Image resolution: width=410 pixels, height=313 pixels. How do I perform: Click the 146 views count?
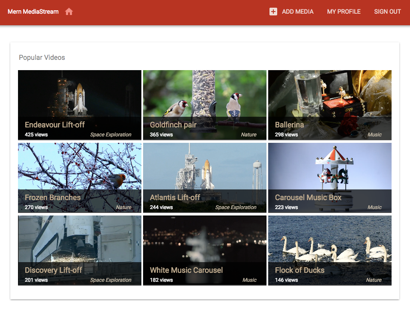coord(286,280)
